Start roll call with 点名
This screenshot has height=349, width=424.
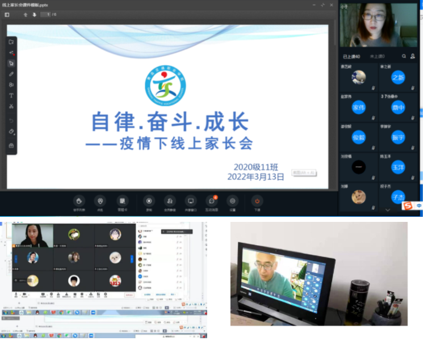[100, 204]
